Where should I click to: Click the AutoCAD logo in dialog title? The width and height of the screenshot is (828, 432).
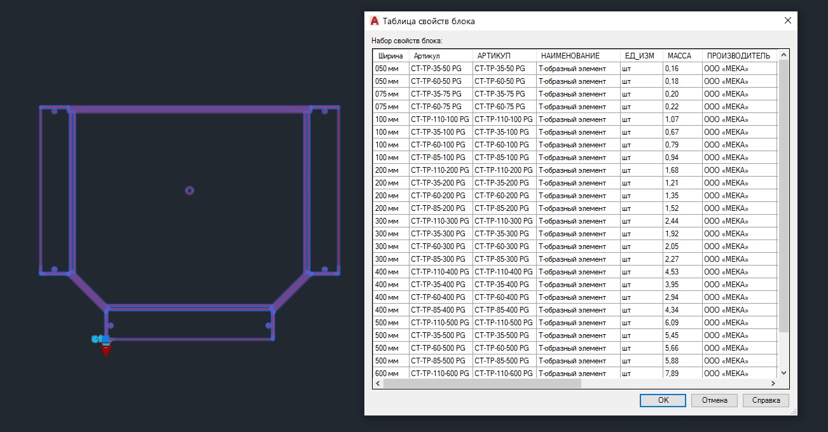[x=375, y=20]
